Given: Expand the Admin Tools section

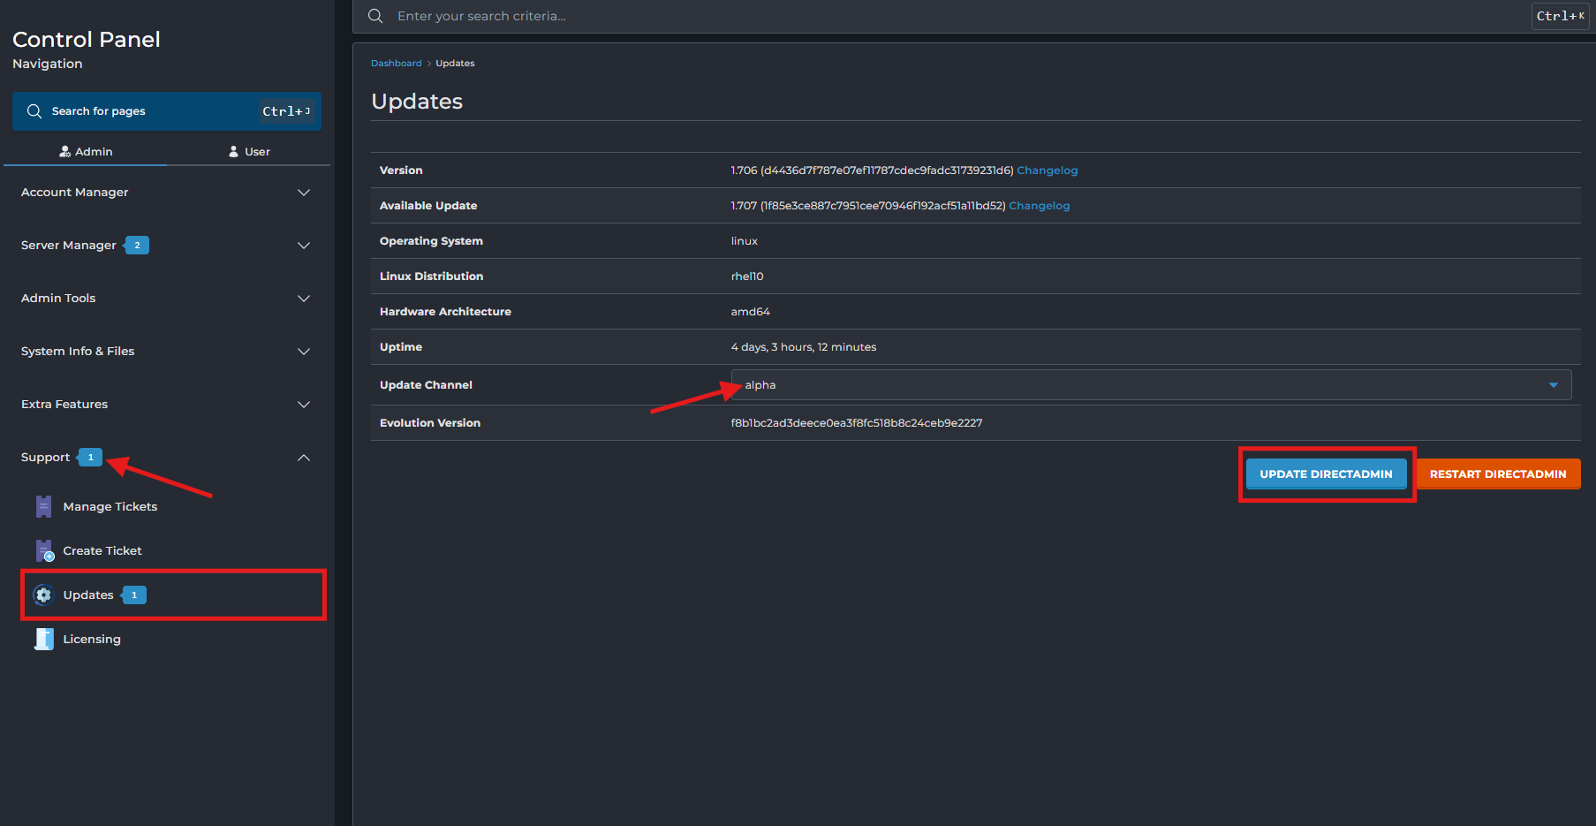Looking at the screenshot, I should tap(167, 298).
